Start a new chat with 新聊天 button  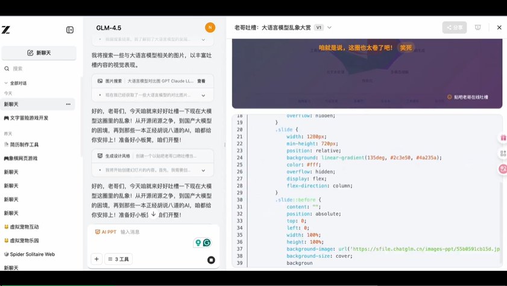(39, 52)
